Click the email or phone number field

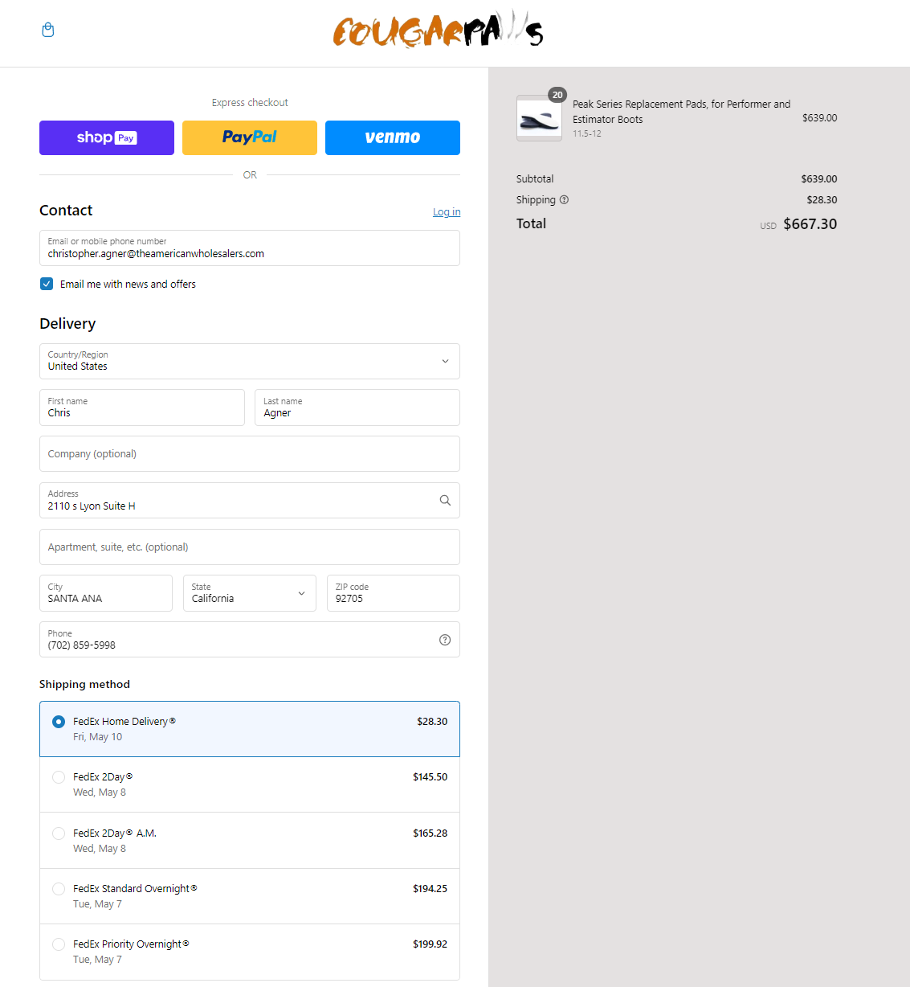point(250,248)
